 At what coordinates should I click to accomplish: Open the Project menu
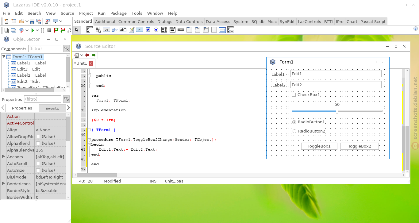coord(86,13)
